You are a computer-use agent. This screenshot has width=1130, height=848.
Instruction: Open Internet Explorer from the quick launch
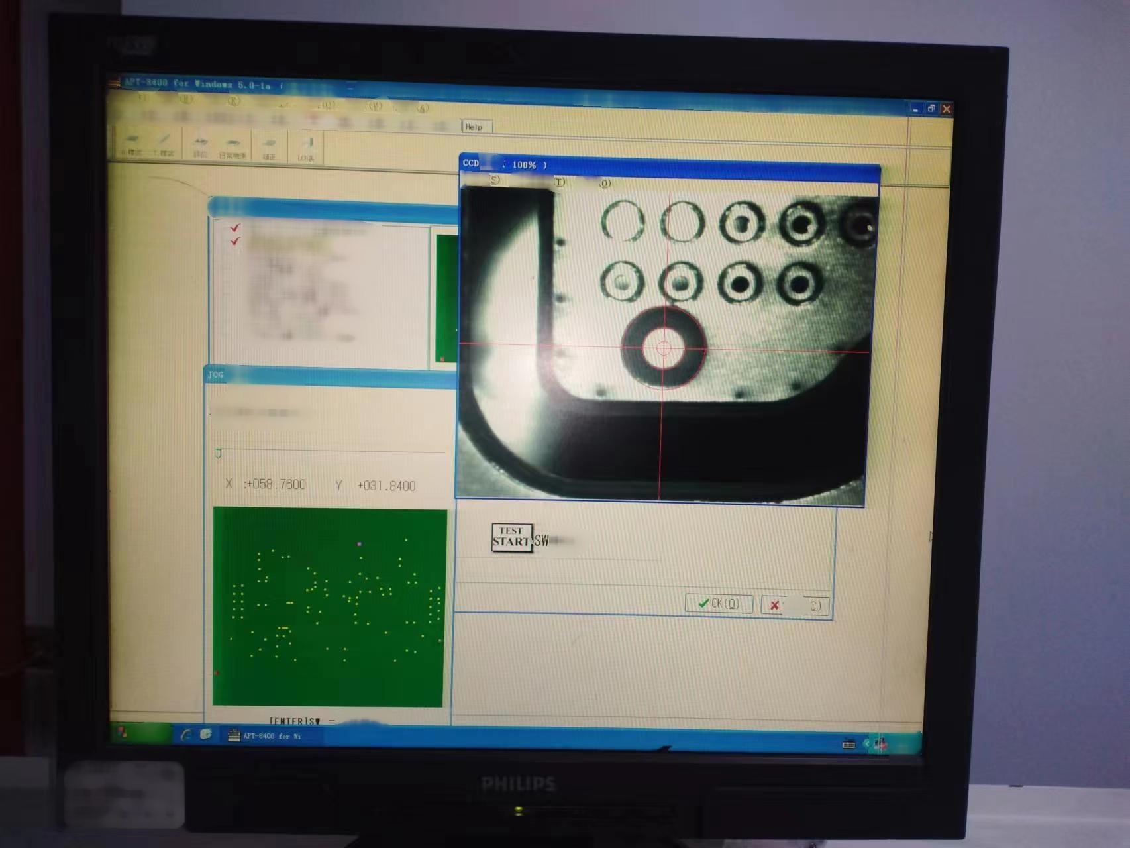(x=186, y=734)
